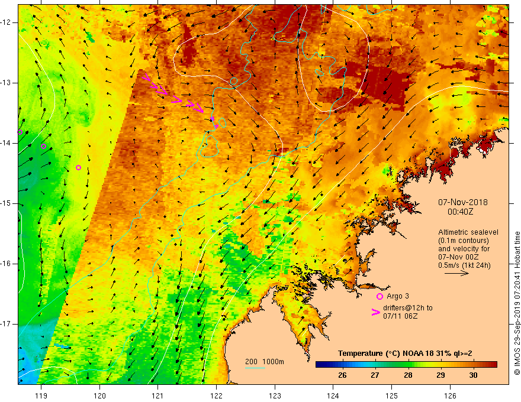Click the '07-Nov 00Z' text

pos(458,257)
